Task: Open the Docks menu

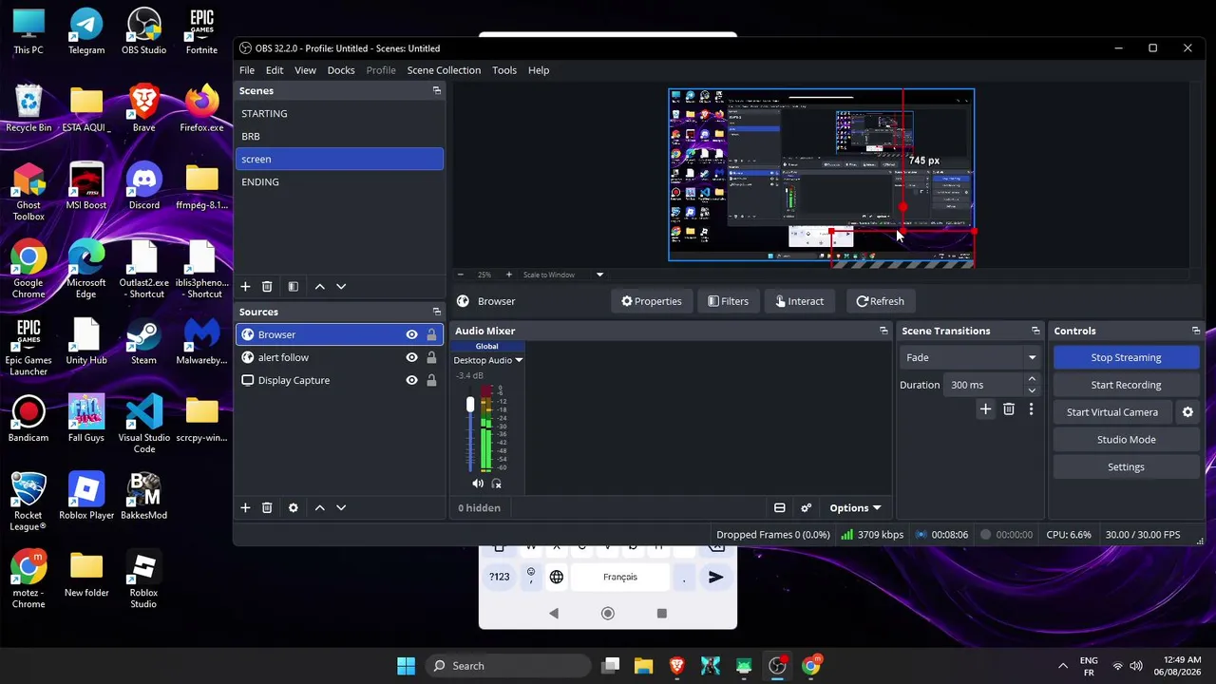Action: 341,70
